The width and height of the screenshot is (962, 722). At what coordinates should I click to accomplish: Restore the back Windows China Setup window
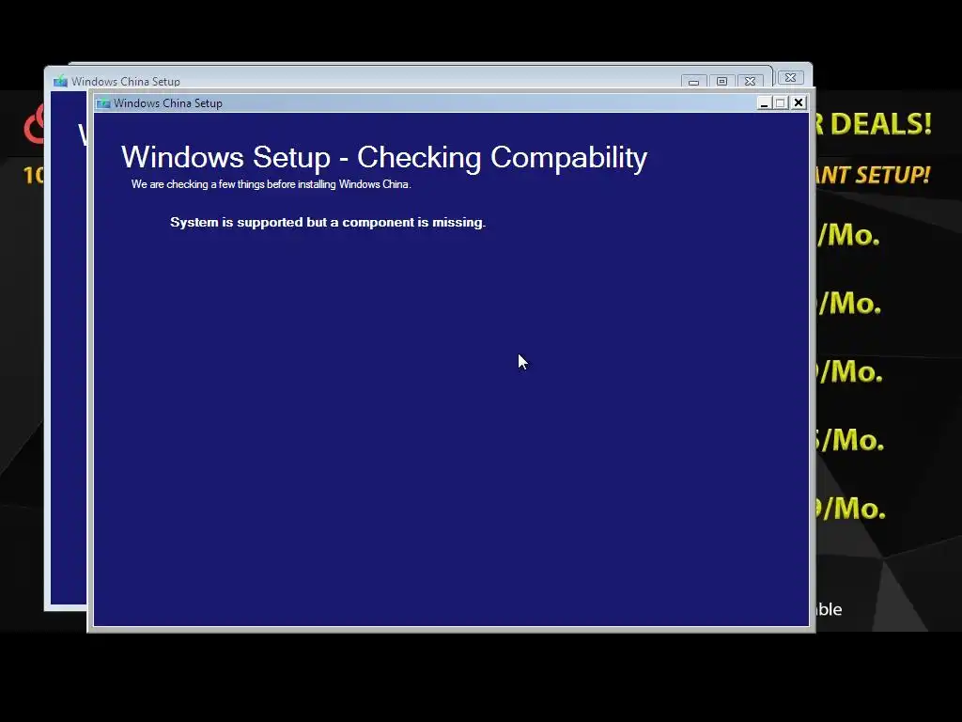[721, 81]
